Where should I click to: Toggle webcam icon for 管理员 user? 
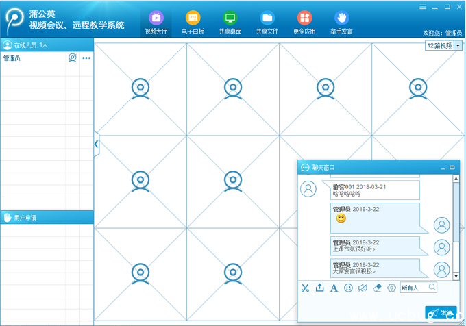[73, 58]
